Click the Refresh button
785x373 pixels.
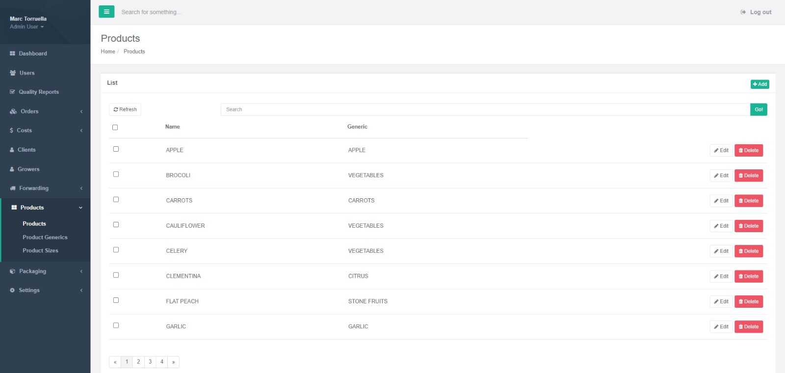tap(125, 109)
